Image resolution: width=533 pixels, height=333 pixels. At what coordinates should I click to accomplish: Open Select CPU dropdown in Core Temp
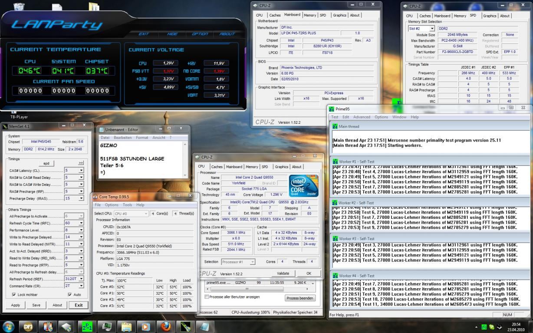tap(131, 214)
